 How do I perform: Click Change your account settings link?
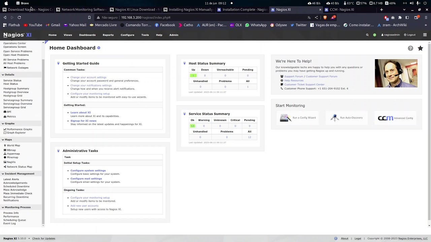(88, 77)
